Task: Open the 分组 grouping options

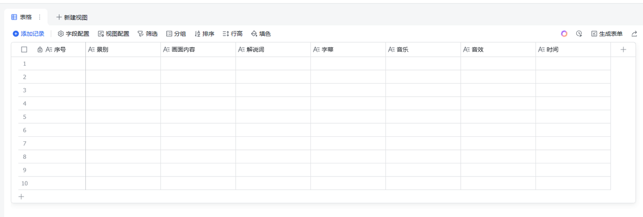Action: [x=176, y=34]
